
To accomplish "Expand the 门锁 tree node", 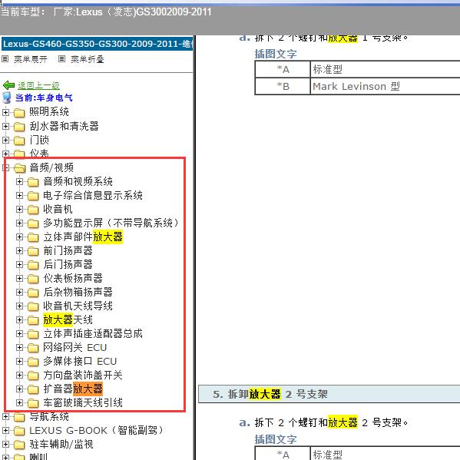I will [x=5, y=140].
